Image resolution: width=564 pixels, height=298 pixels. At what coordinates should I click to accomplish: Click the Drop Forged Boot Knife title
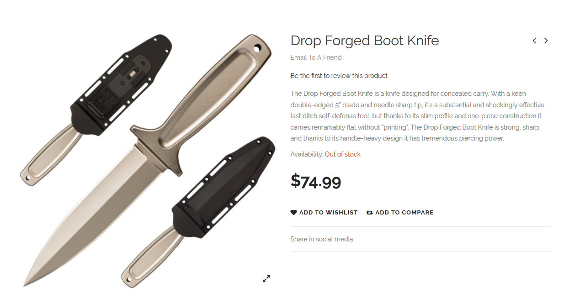(x=364, y=41)
